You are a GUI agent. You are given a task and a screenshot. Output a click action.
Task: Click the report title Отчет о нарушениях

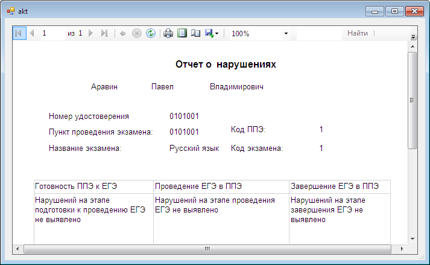226,64
